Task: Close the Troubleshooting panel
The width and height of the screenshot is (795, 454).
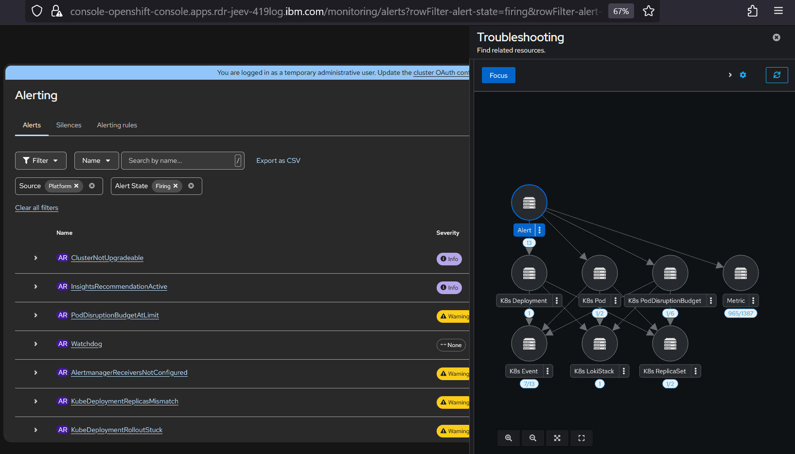Action: pos(777,37)
